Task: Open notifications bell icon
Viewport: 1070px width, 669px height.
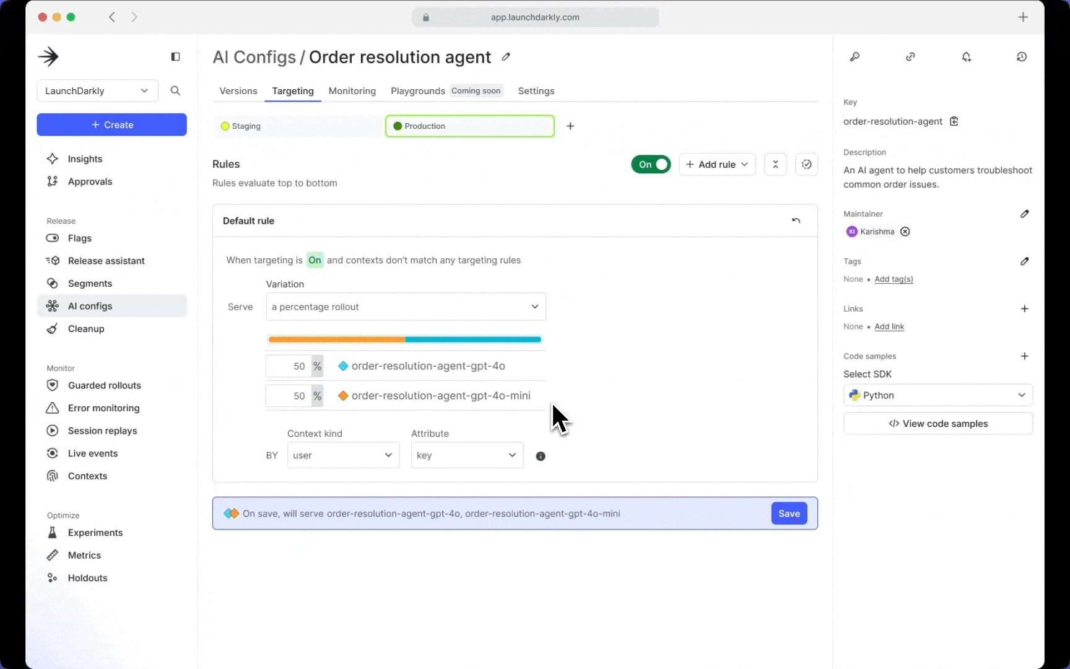Action: coord(966,57)
